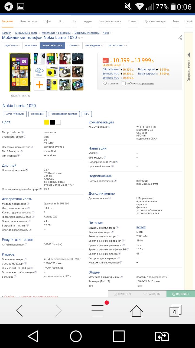The width and height of the screenshot is (195, 348).
Task: Click the Фото 13 link under image
Action: pos(26,96)
